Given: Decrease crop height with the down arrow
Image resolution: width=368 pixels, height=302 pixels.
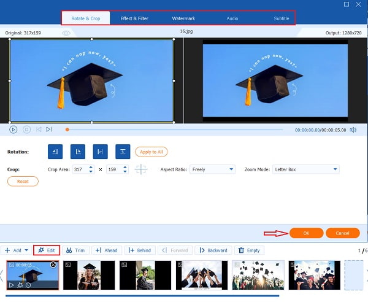Looking at the screenshot, I should point(125,172).
